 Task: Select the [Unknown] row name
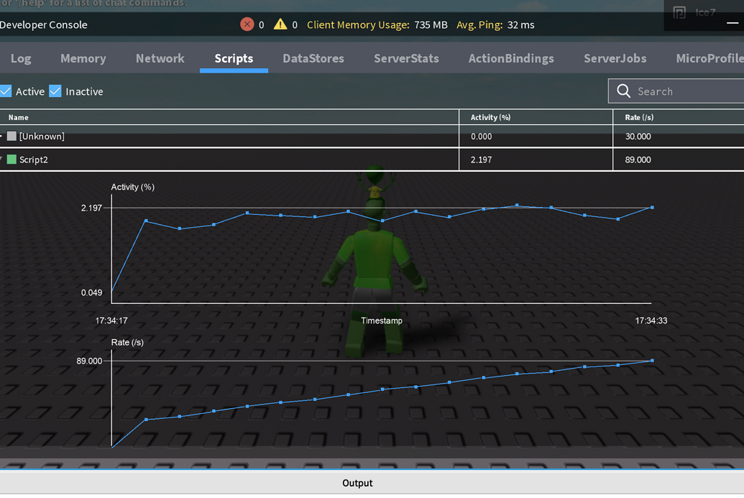coord(42,136)
